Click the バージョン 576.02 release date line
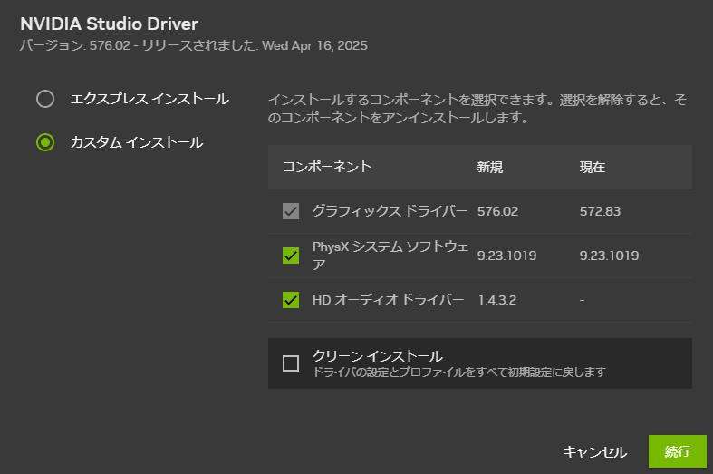713x474 pixels. pos(194,46)
